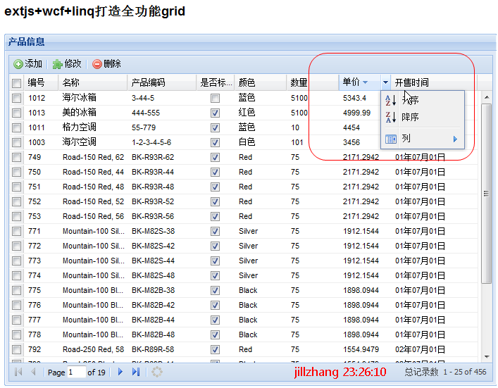Toggle 是否标 checkbox for 美的冰箱 row
The width and height of the screenshot is (498, 388).
[x=215, y=113]
